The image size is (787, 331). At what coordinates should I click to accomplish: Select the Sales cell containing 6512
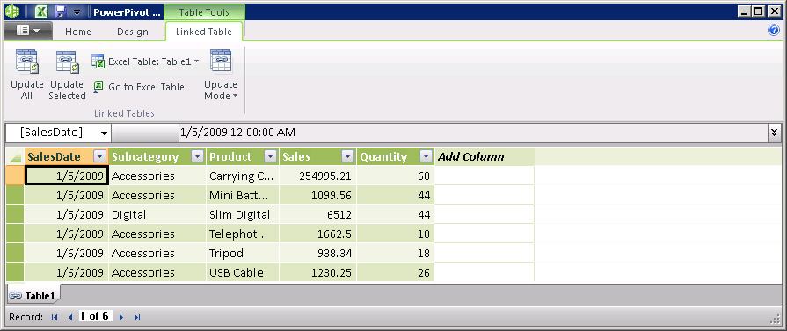[x=317, y=214]
